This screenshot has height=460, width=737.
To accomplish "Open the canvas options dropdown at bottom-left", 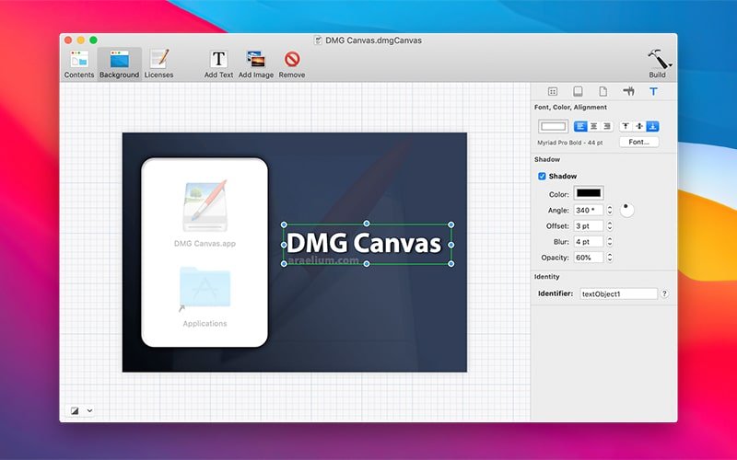I will 81,410.
